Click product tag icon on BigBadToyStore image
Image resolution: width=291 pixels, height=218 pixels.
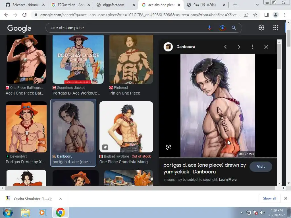coord(105,147)
